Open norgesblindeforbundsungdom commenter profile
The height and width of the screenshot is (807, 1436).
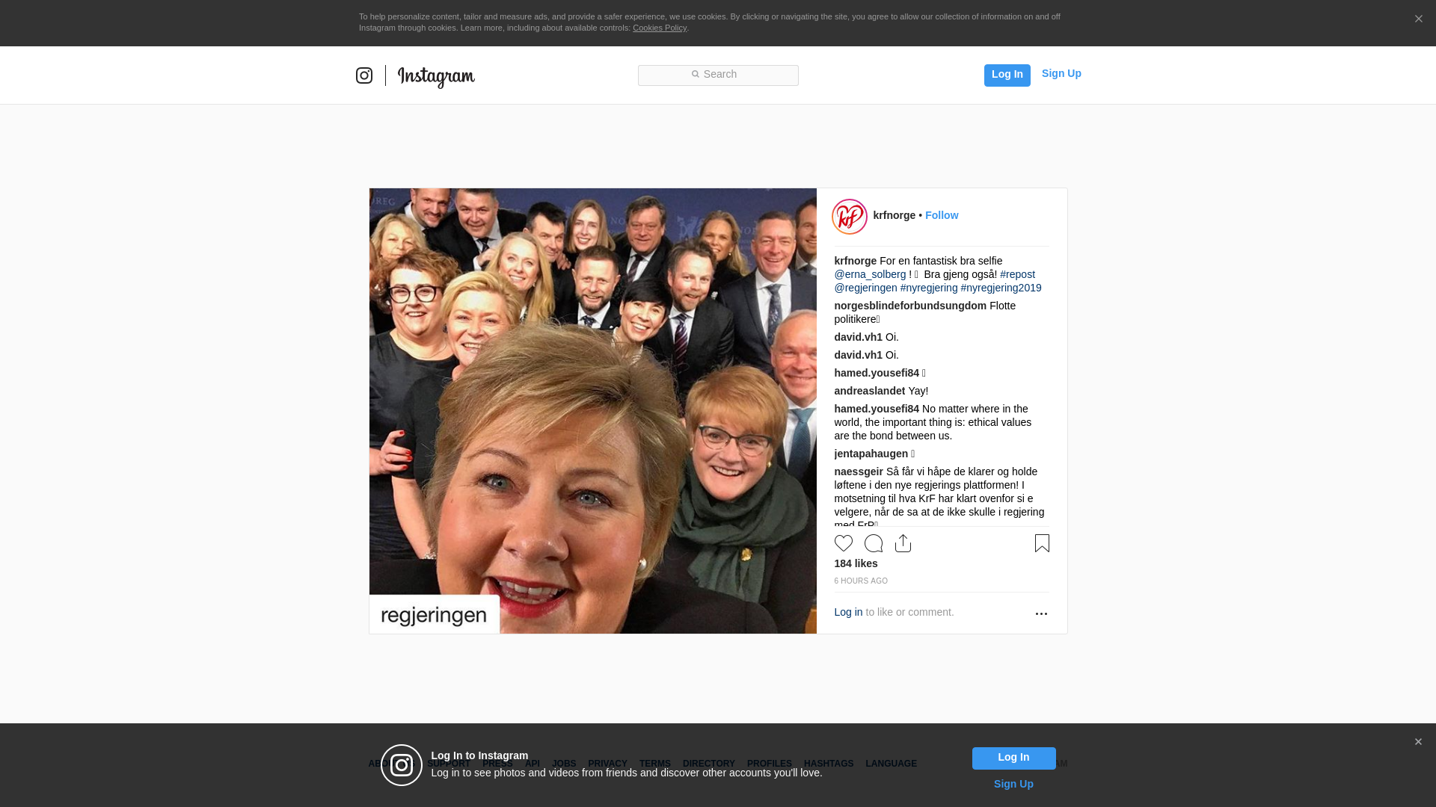point(910,306)
